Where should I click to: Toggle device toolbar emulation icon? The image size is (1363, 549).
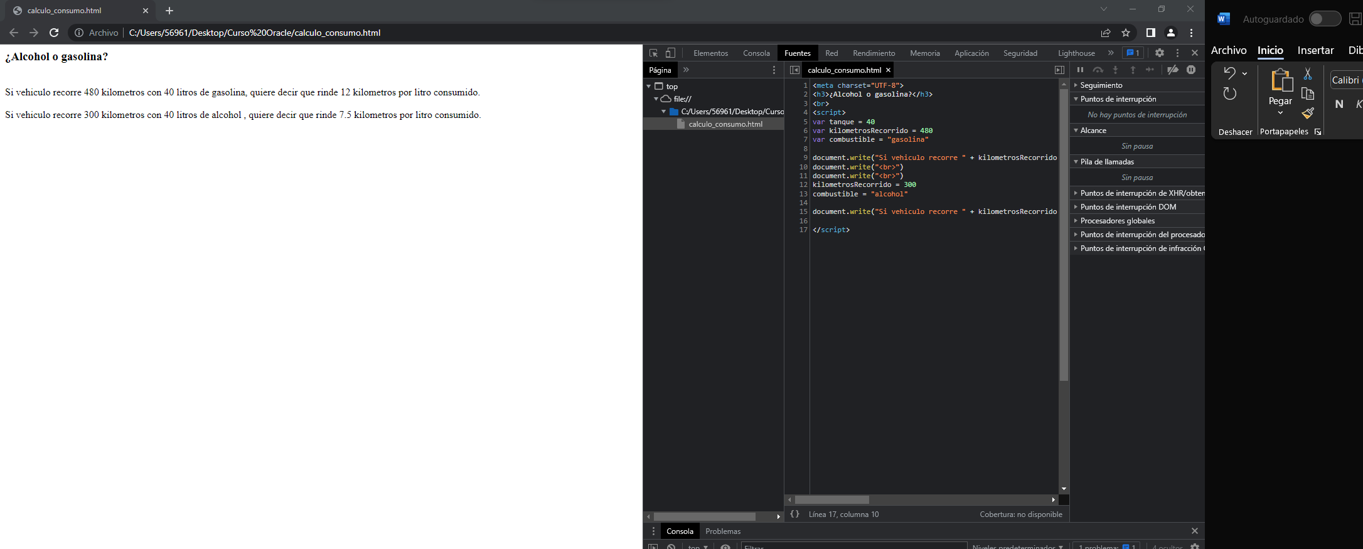click(x=670, y=53)
